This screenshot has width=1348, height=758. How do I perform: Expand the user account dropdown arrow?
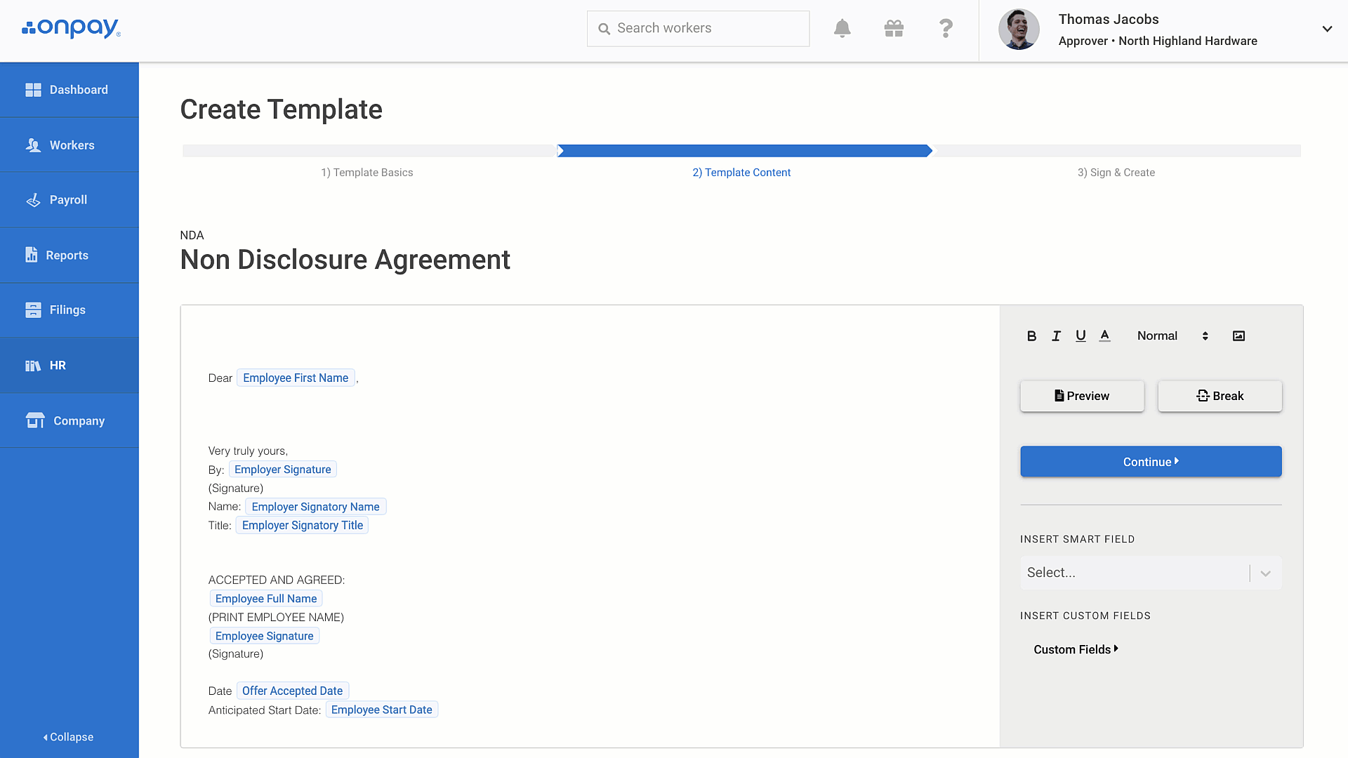[1327, 29]
